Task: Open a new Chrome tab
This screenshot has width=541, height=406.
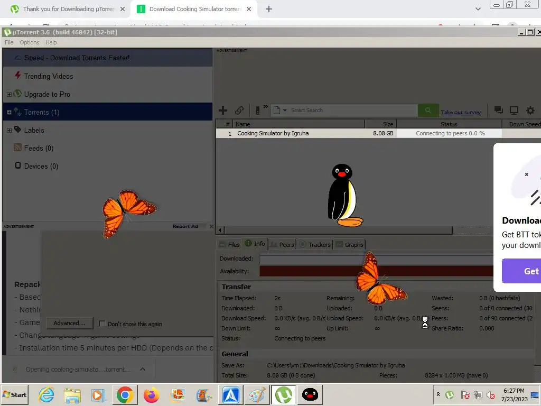Action: tap(269, 10)
